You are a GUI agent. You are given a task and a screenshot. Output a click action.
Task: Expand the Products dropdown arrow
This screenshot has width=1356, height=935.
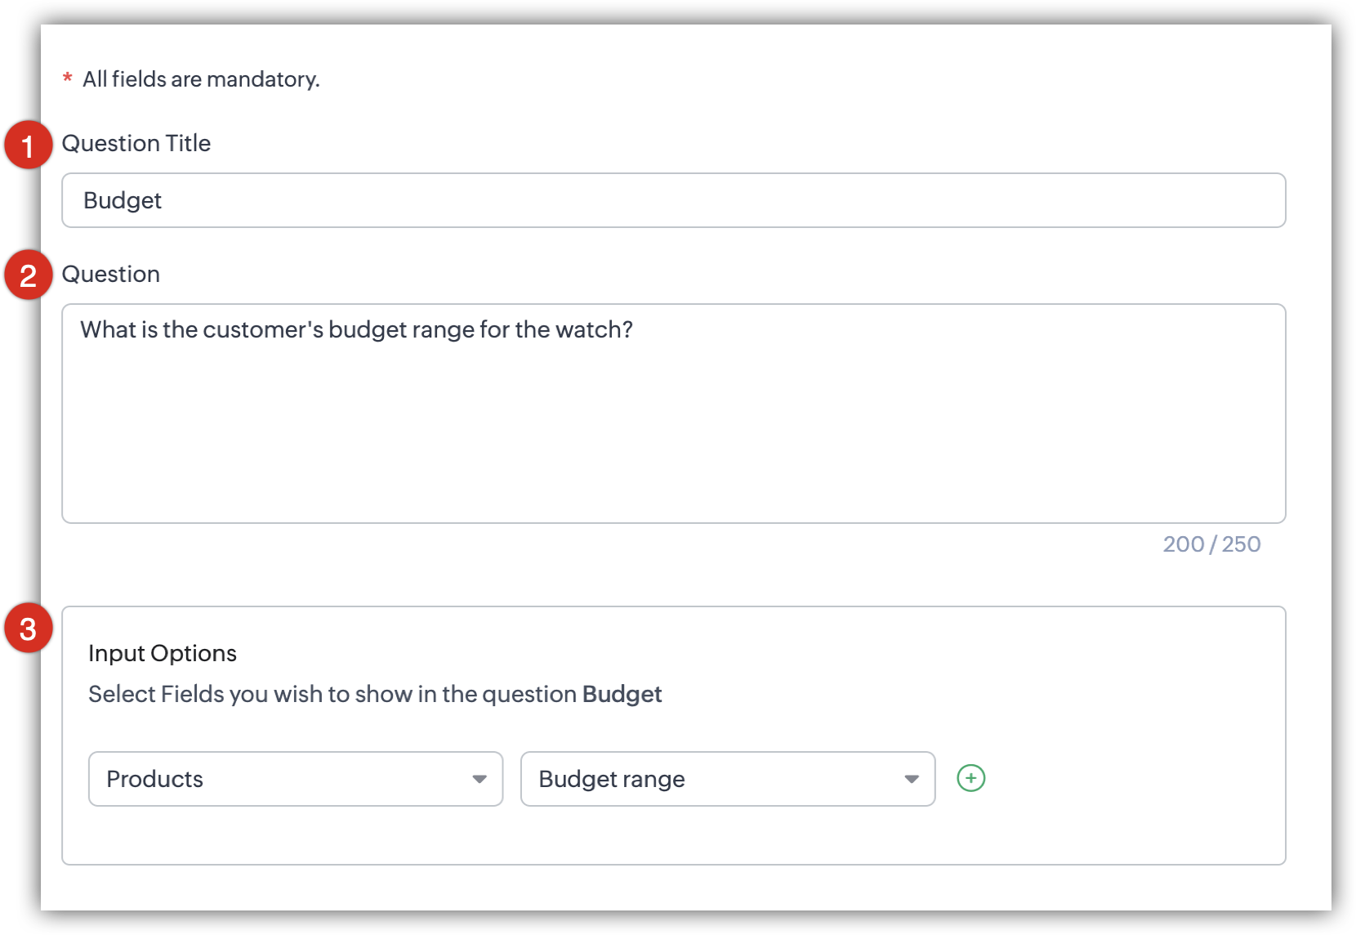[x=480, y=779]
